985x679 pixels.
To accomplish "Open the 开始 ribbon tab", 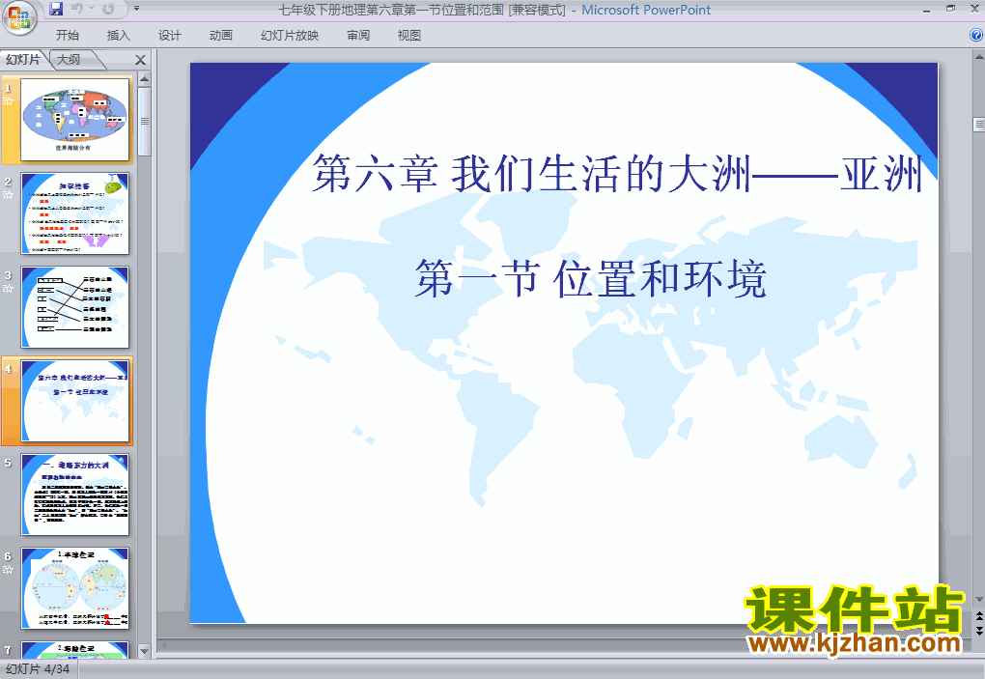I will [68, 36].
